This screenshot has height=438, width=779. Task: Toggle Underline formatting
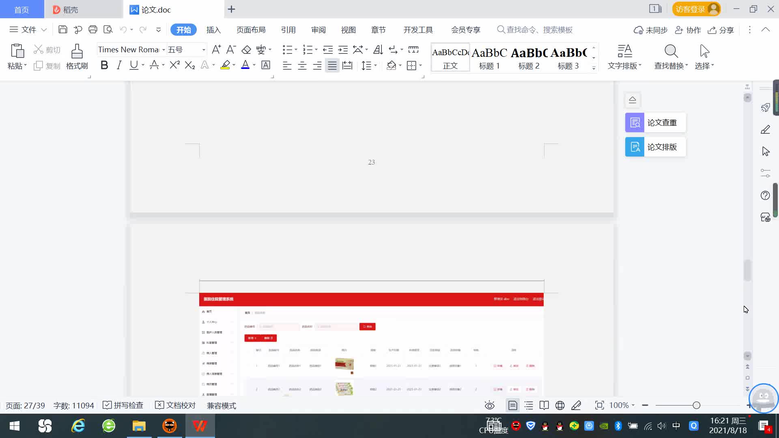click(x=133, y=65)
